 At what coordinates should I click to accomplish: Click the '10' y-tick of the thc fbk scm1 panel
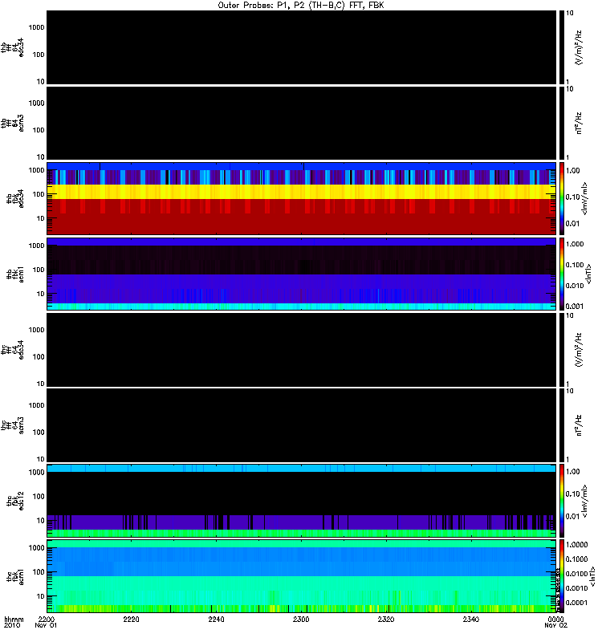click(40, 596)
